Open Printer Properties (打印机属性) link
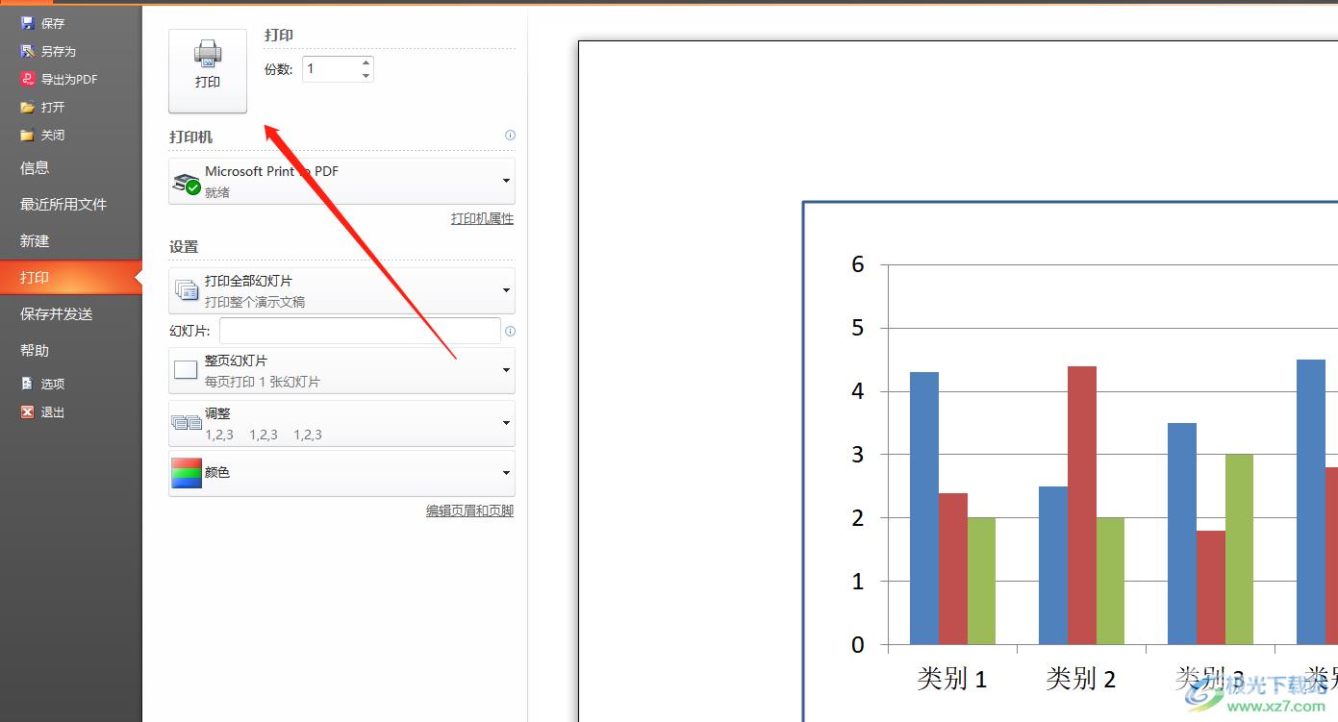This screenshot has width=1338, height=722. pos(482,218)
